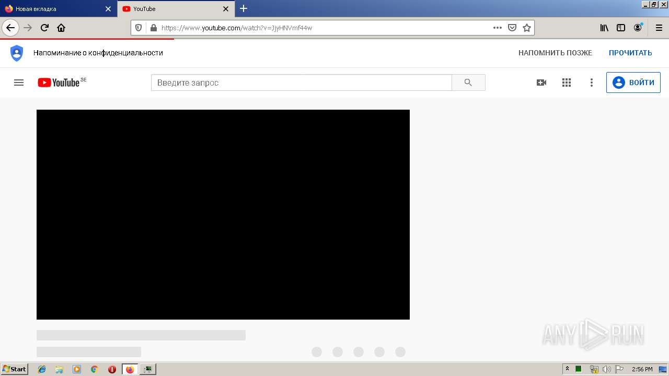This screenshot has height=376, width=669.
Task: Click the Напоминание о конфиденциальности text
Action: point(98,53)
